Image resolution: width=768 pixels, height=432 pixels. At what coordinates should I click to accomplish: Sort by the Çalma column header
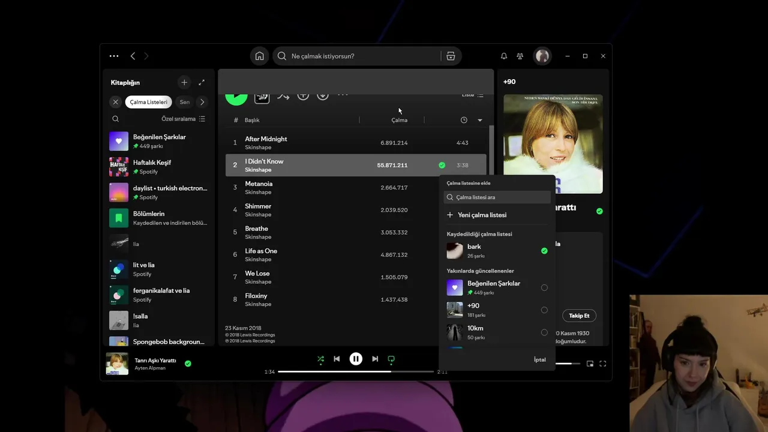[399, 120]
